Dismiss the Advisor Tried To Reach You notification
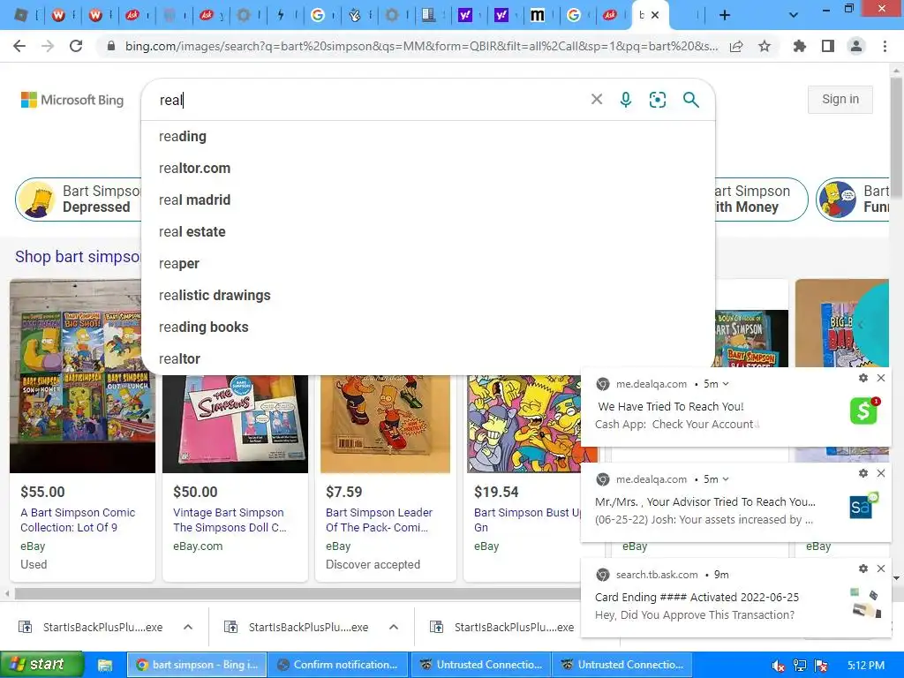This screenshot has height=678, width=904. 881,473
